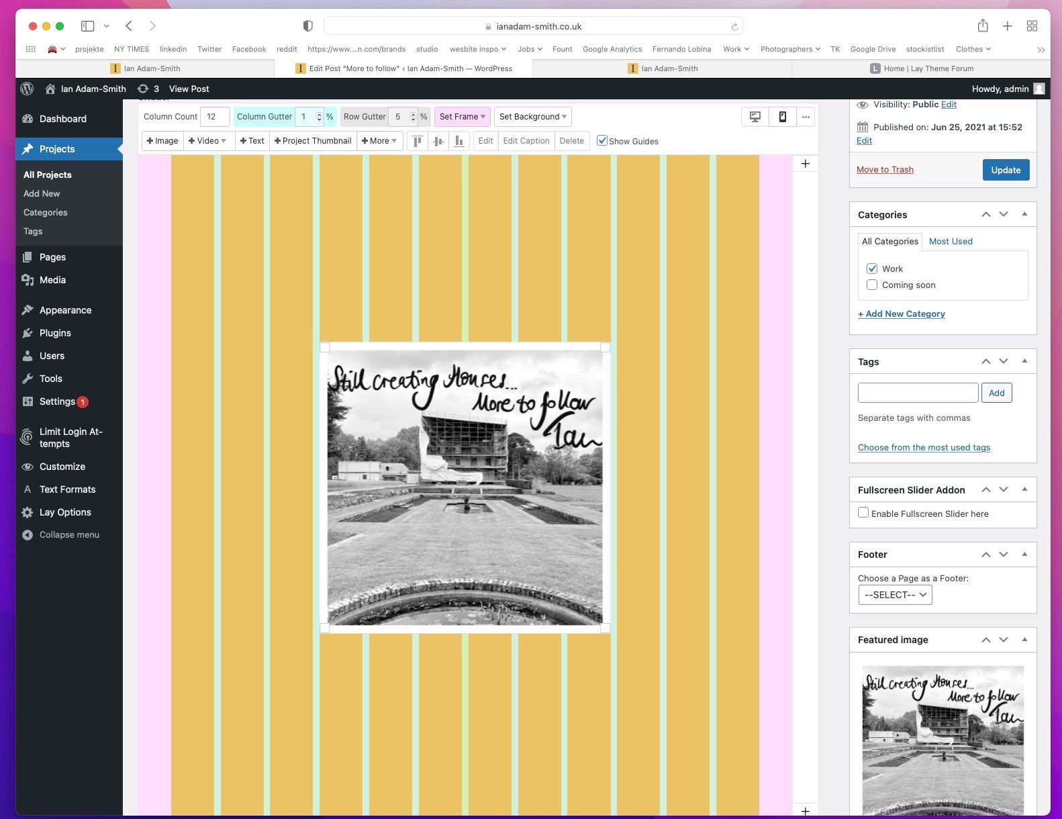Screen dimensions: 1062x819
Task: Click the Move to Trash link
Action: [x=885, y=170]
